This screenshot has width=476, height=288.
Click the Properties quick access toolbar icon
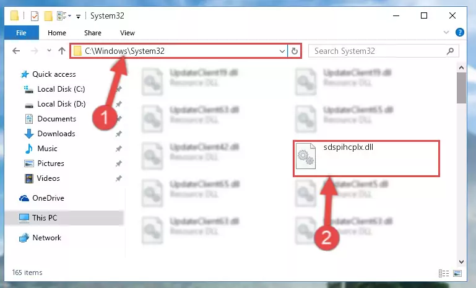35,16
